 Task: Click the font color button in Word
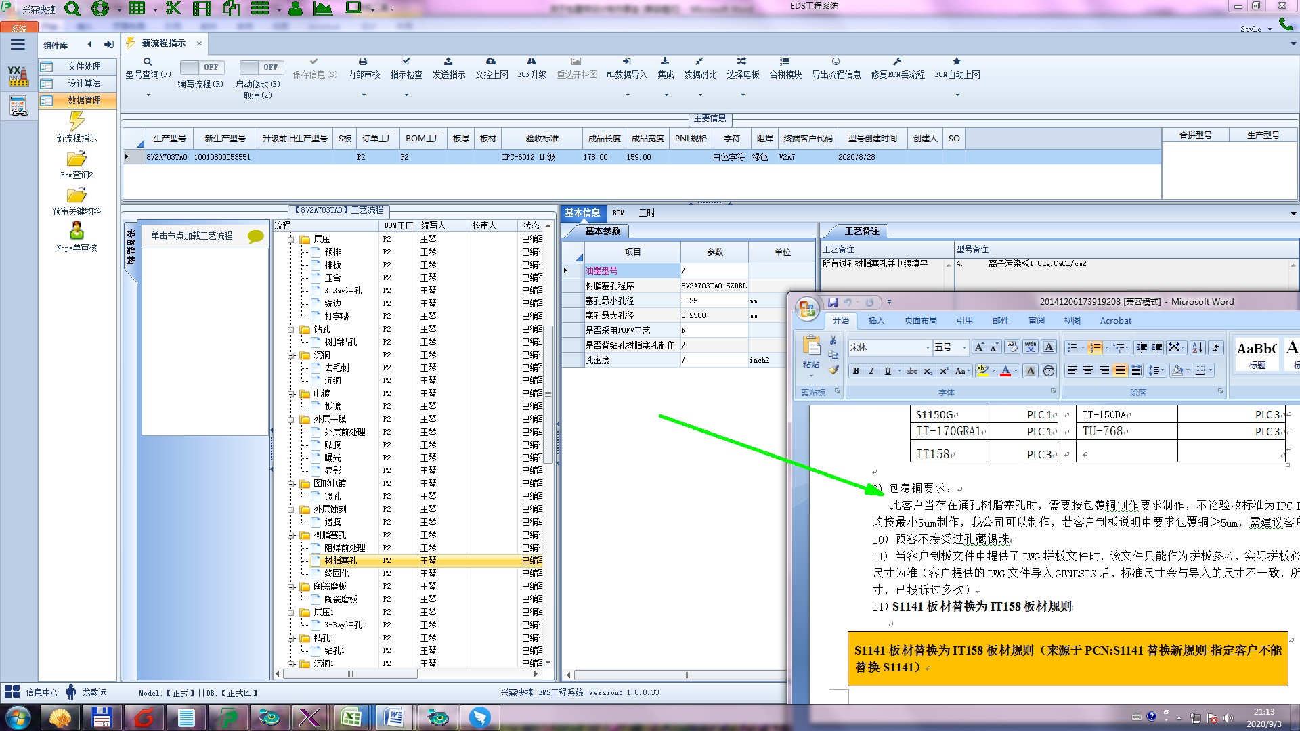pyautogui.click(x=1005, y=371)
